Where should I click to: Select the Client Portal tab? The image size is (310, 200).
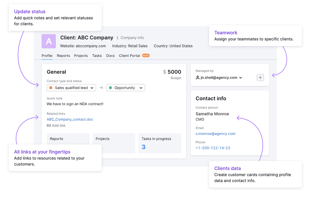coord(129,56)
